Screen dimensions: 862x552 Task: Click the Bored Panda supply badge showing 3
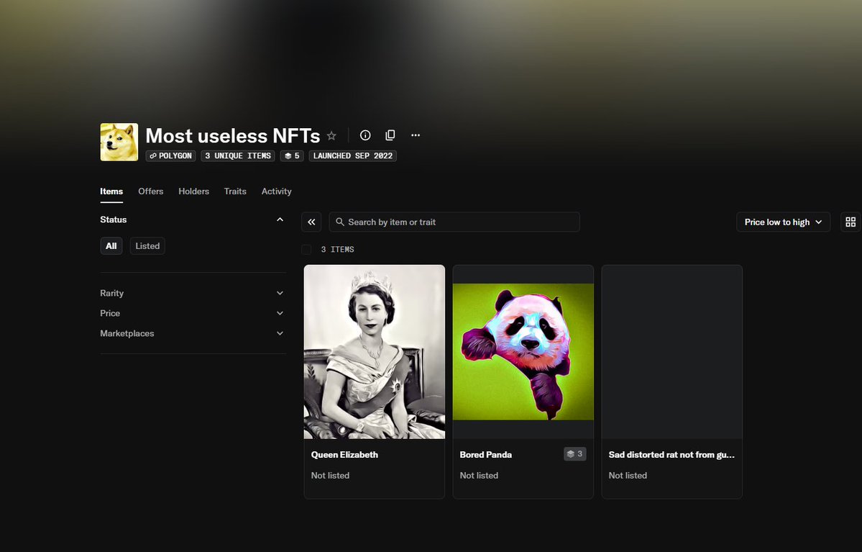point(574,454)
